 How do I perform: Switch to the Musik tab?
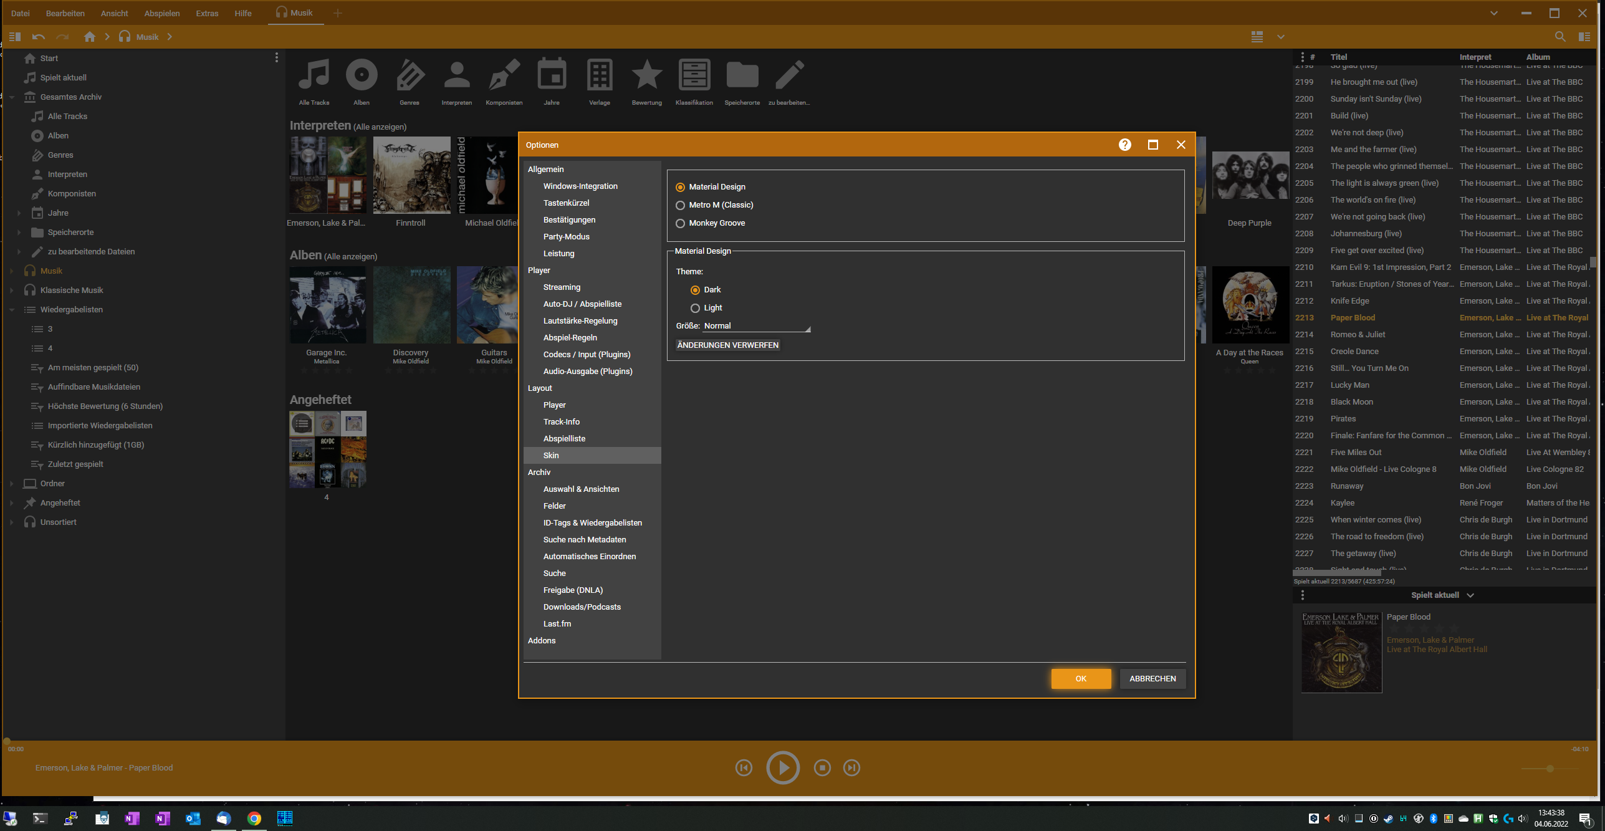tap(295, 12)
